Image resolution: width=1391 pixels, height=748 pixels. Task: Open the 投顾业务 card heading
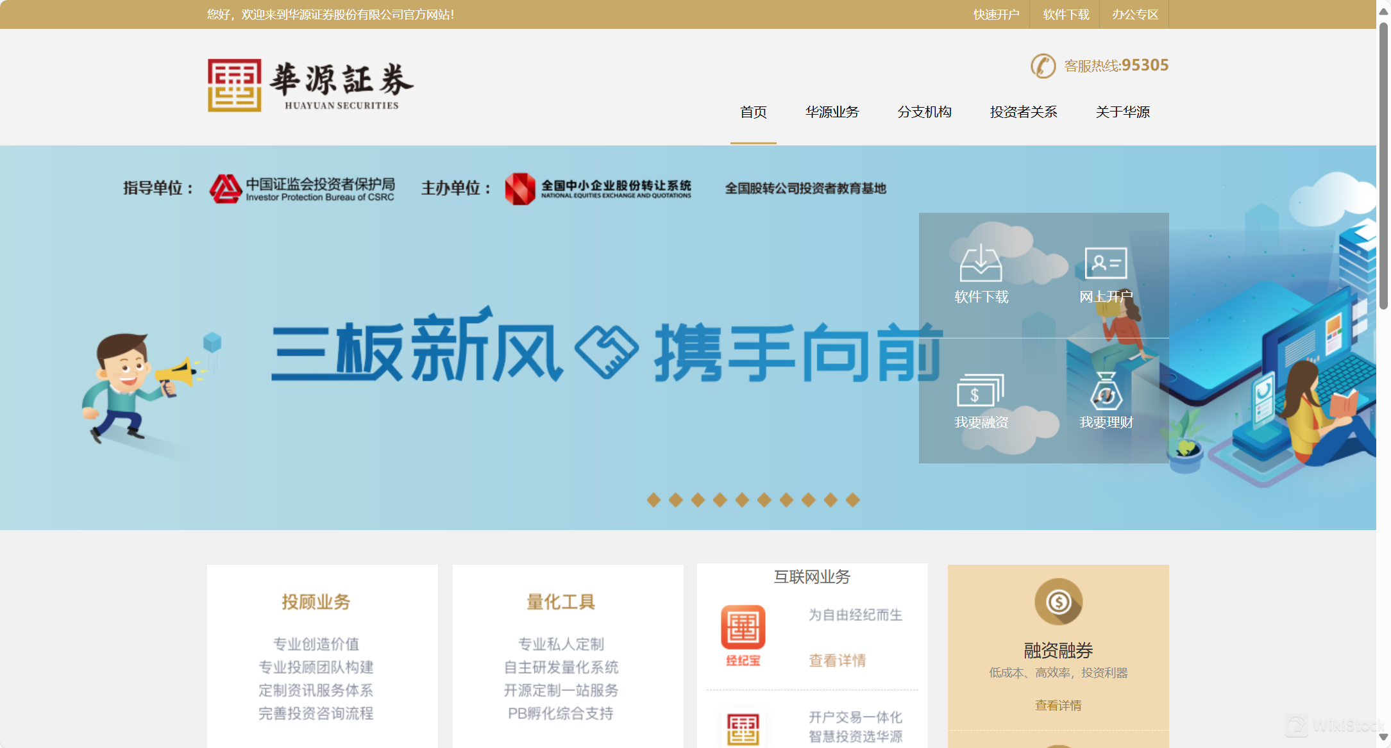(316, 602)
